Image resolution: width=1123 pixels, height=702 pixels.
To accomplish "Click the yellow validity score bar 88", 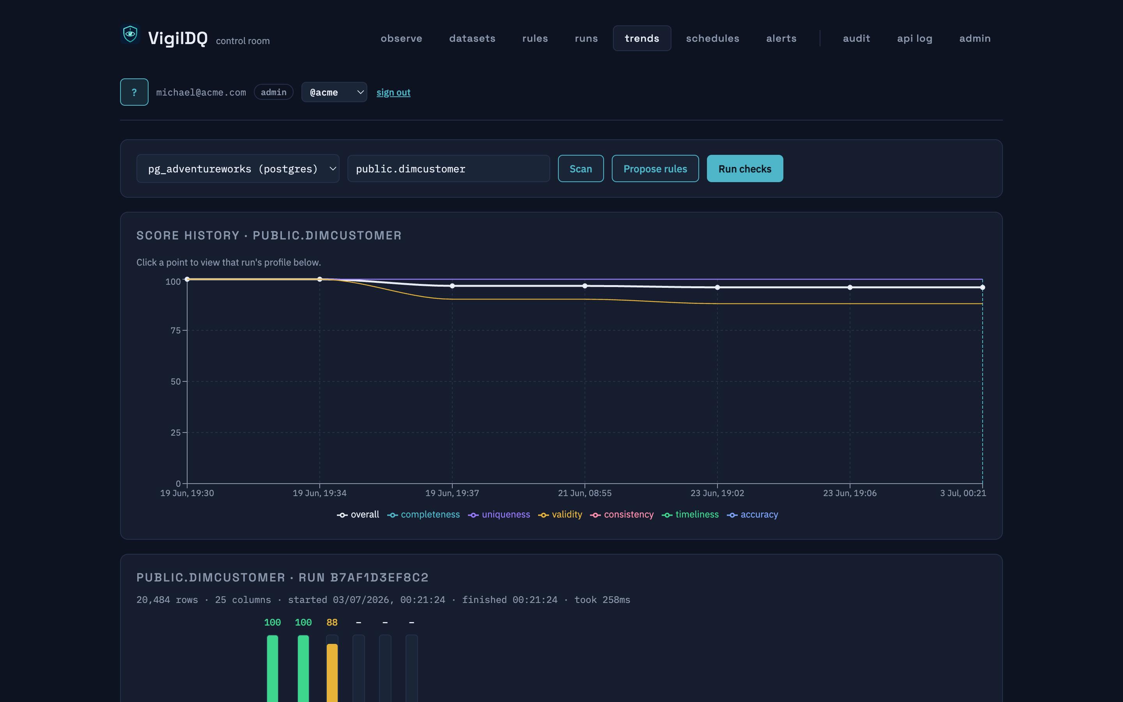I will [x=332, y=673].
